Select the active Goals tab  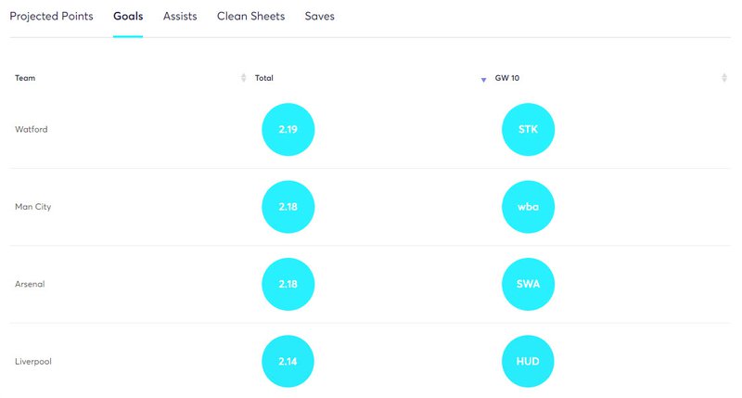[x=128, y=16]
